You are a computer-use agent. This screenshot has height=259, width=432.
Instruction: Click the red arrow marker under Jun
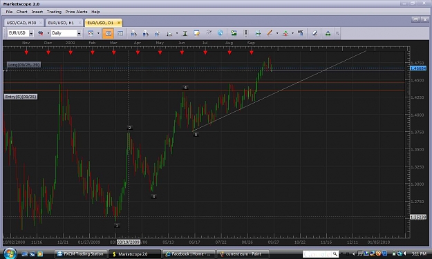point(182,52)
